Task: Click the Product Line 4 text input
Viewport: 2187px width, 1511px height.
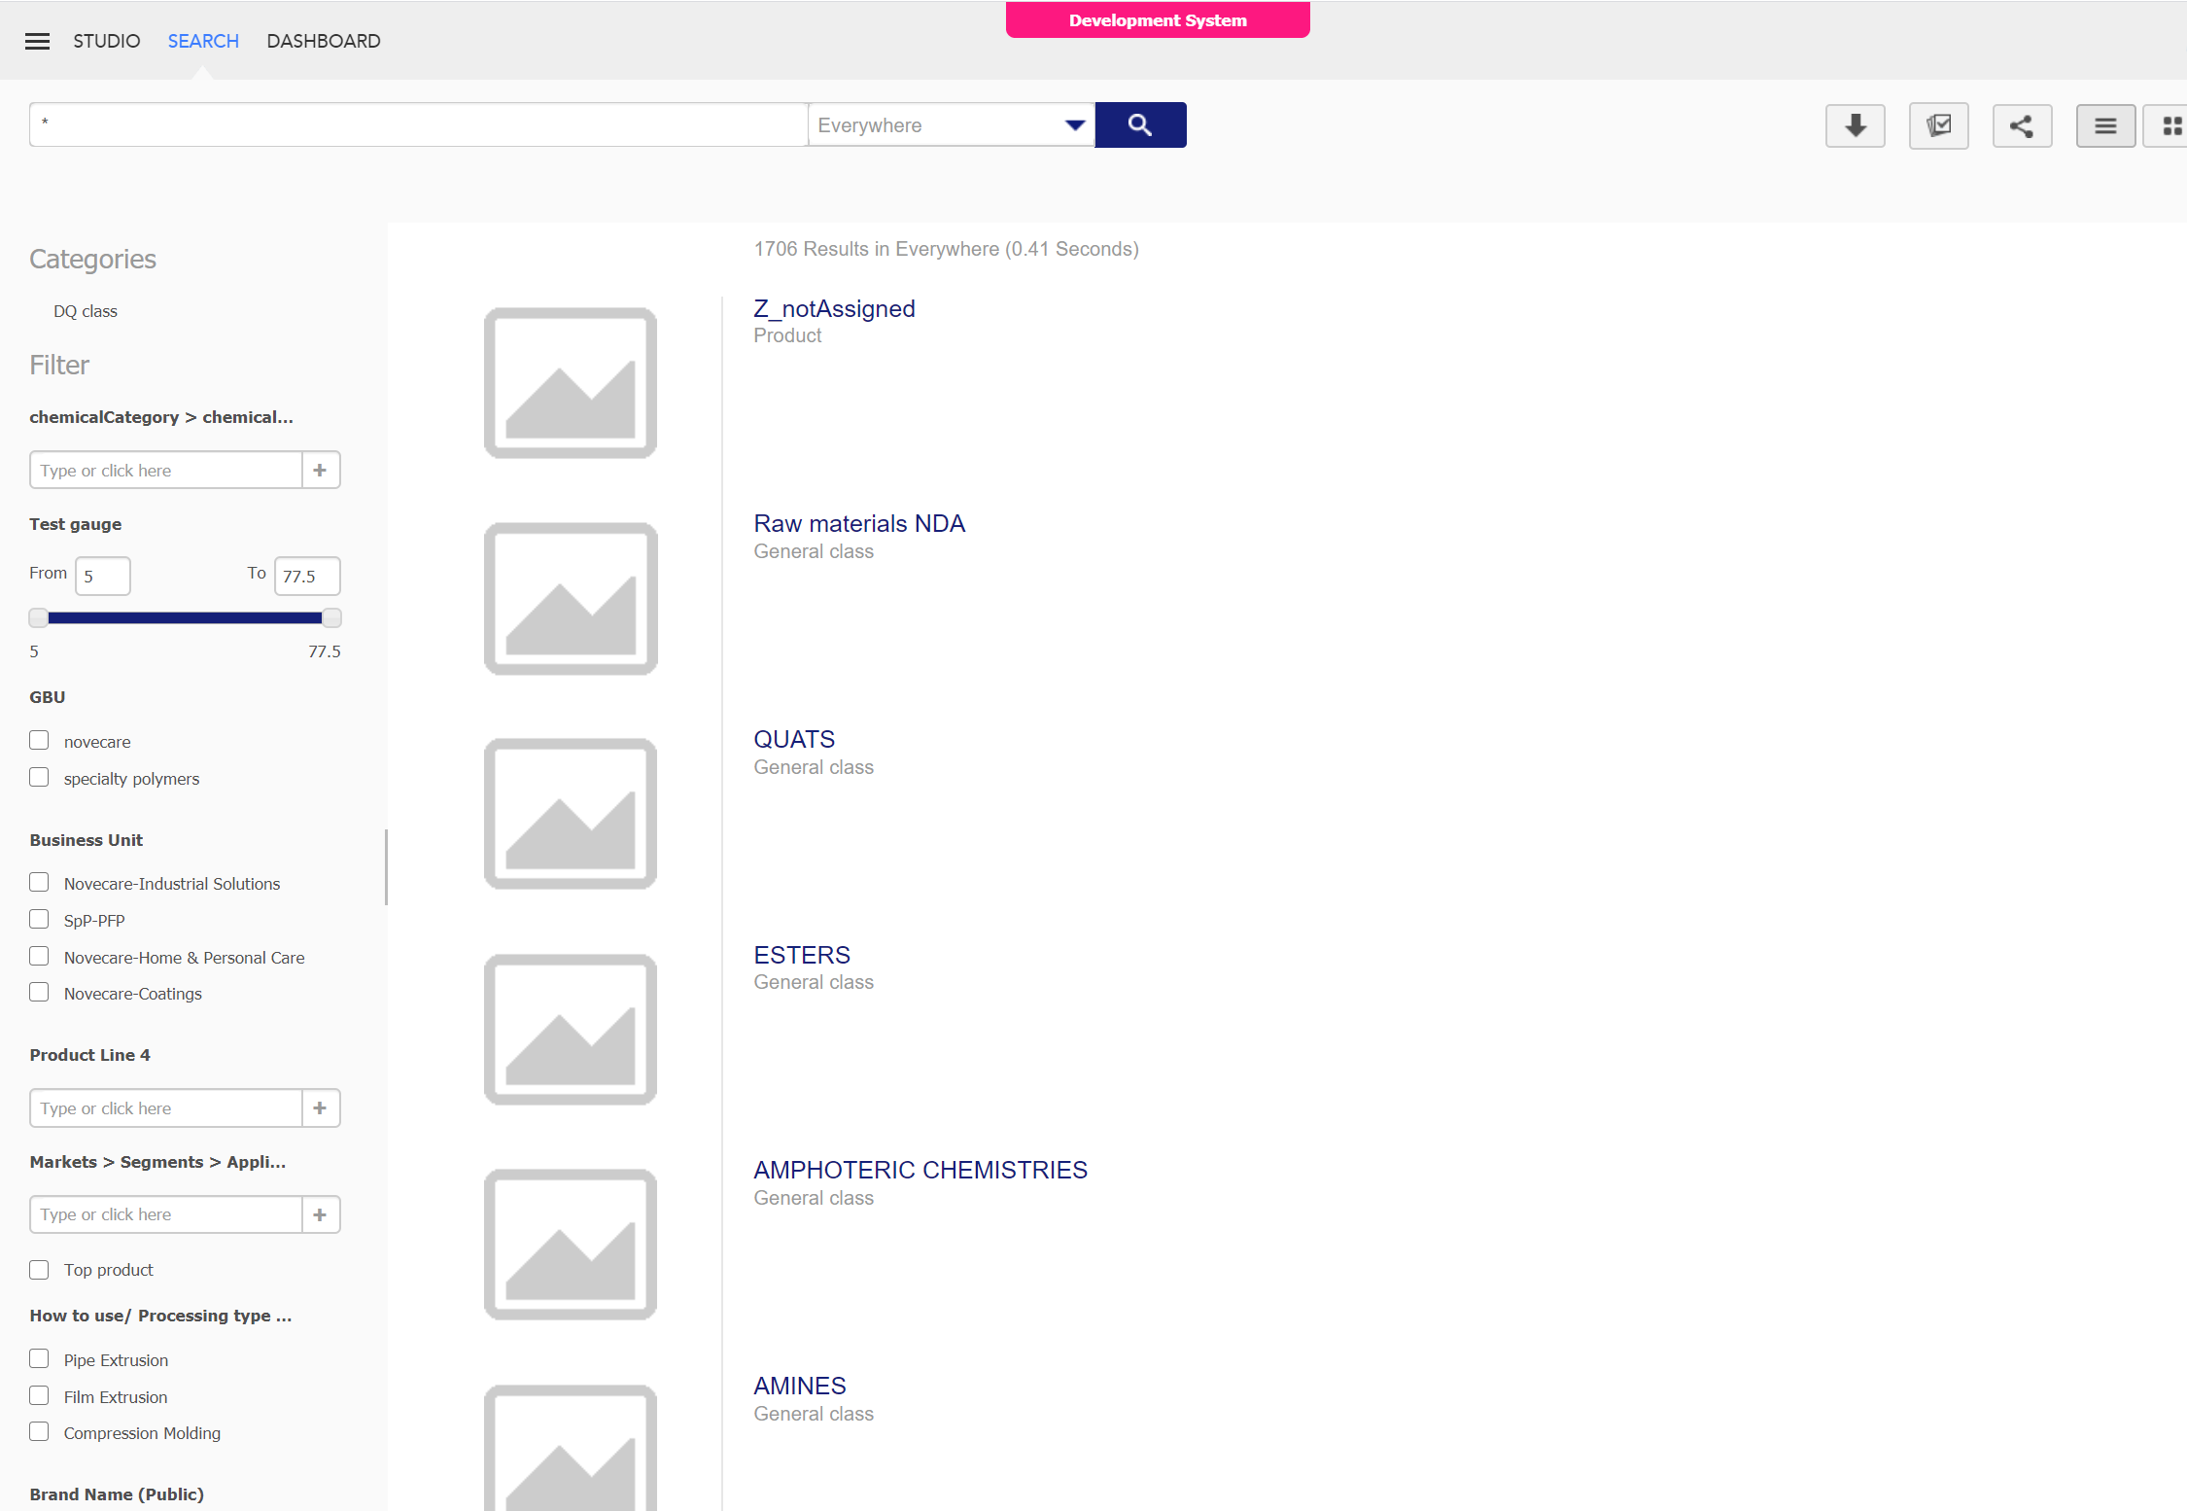Action: (x=166, y=1107)
